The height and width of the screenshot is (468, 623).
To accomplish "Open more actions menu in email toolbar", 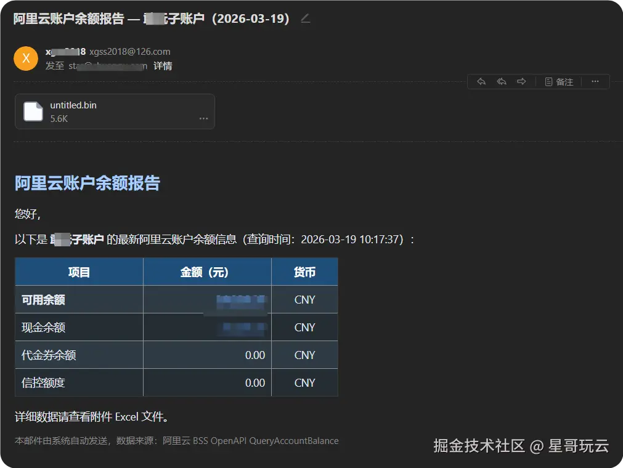I will (595, 81).
